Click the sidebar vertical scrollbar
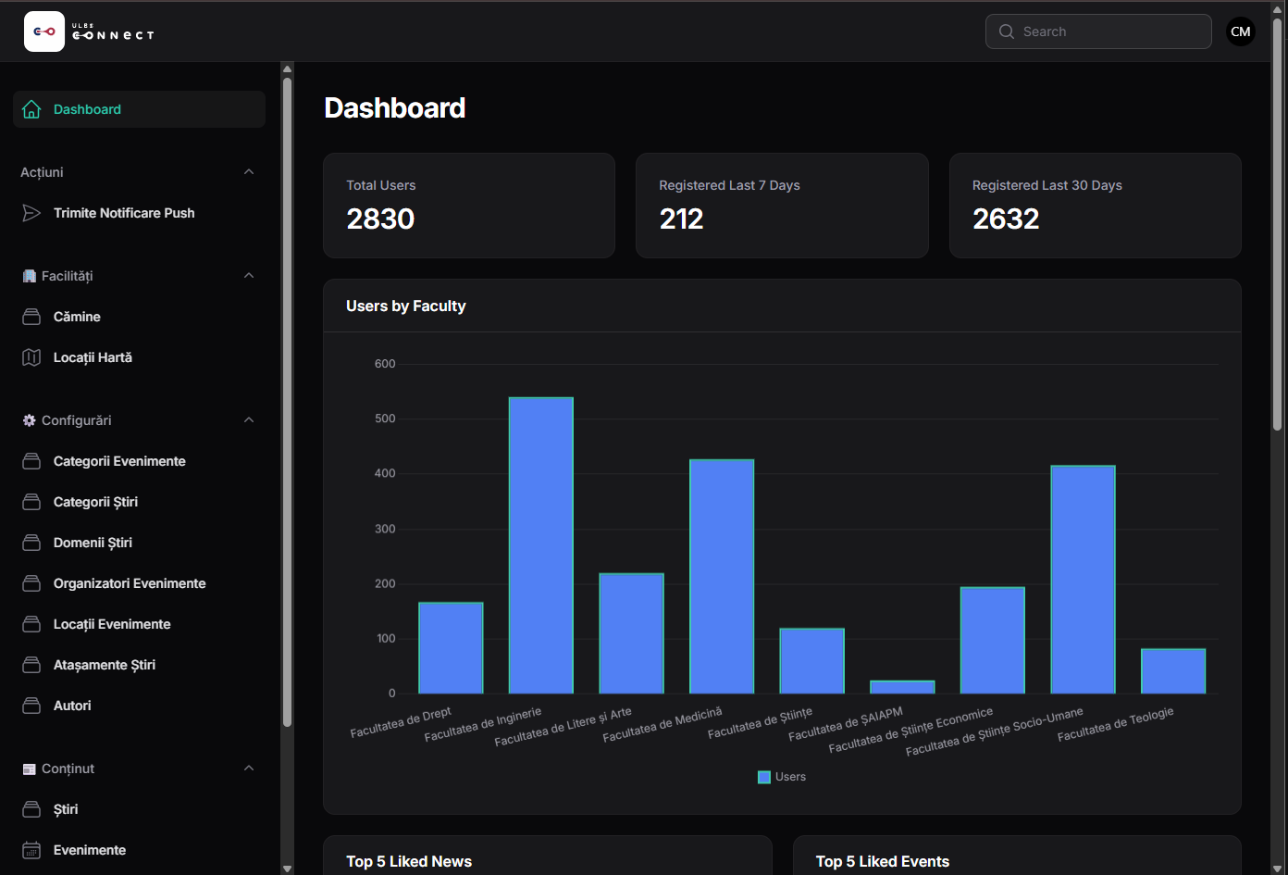The height and width of the screenshot is (875, 1288). [x=287, y=403]
